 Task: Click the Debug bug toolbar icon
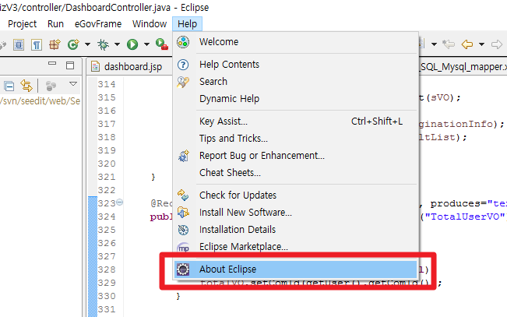coord(103,44)
